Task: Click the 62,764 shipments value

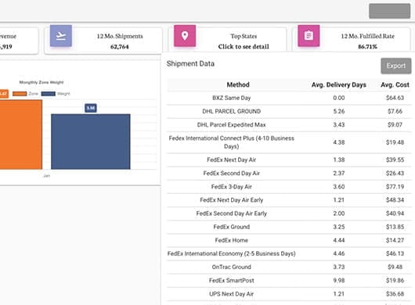Action: 119,47
